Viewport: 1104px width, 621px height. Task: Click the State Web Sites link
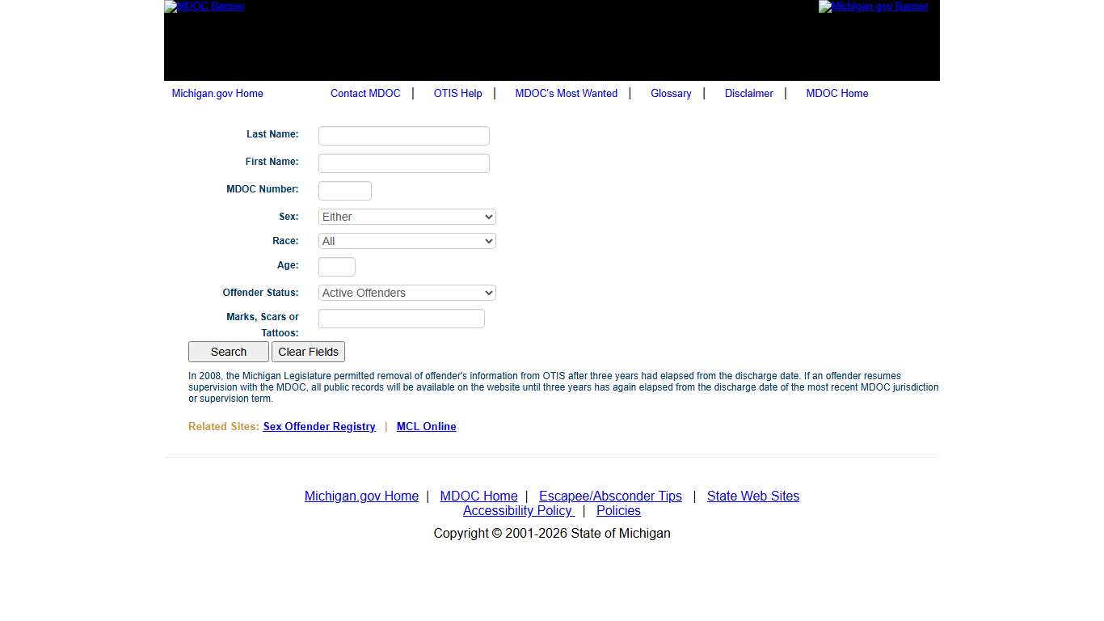[x=752, y=496]
